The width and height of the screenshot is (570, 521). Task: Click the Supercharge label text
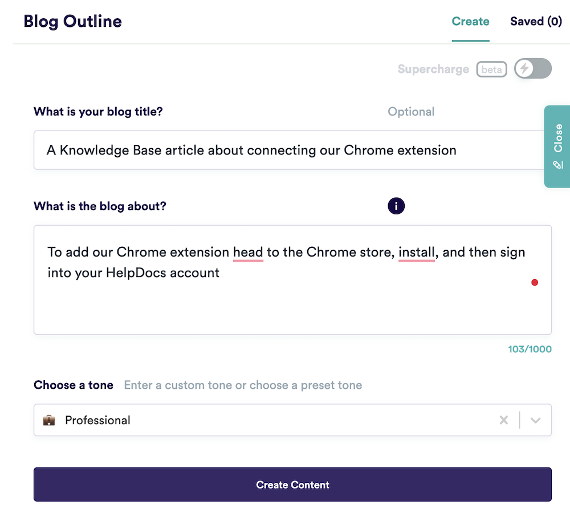coord(433,69)
